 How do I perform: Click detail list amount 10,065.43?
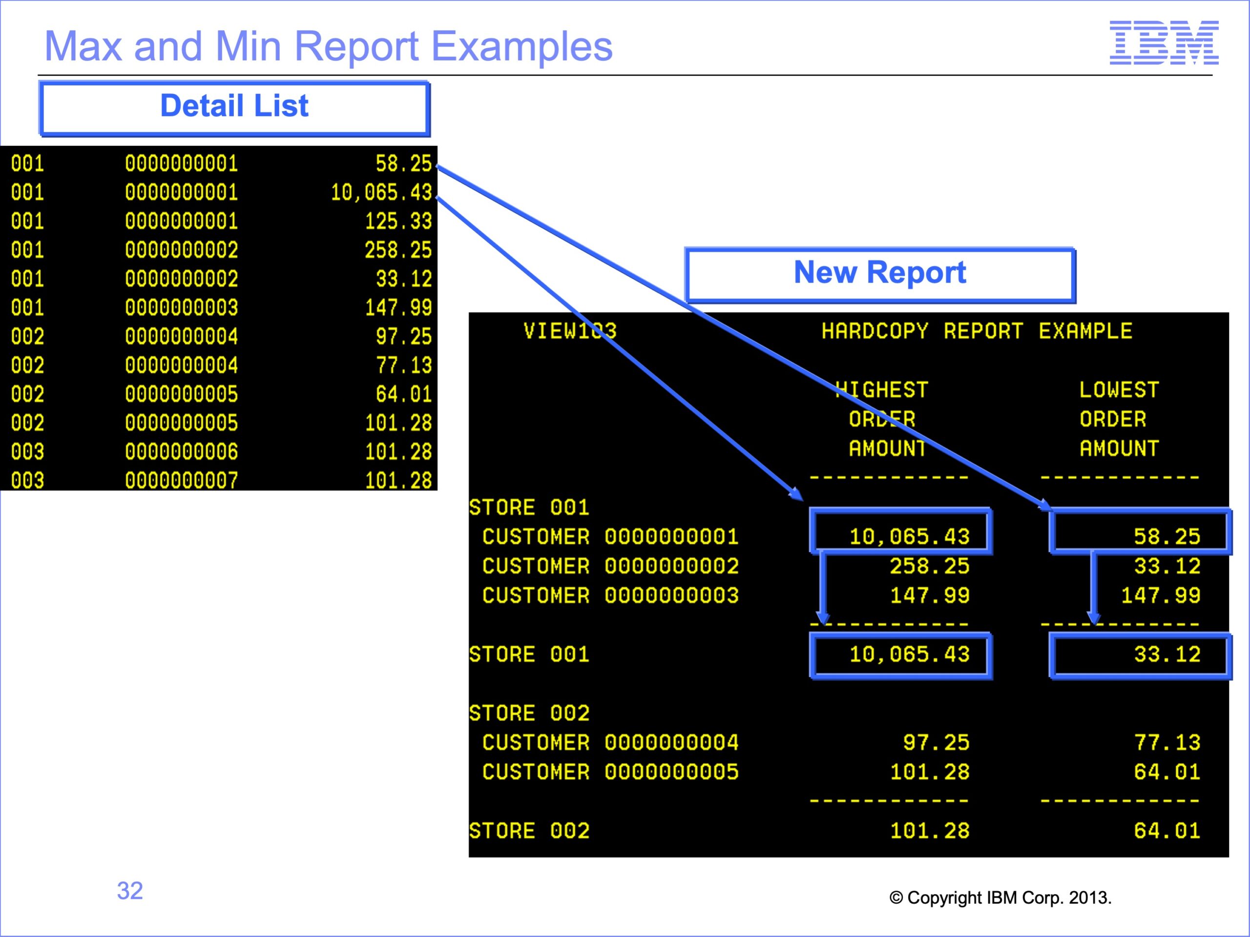(381, 193)
